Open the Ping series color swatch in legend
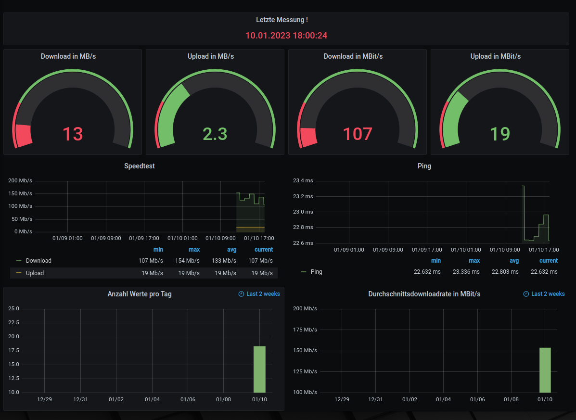Viewport: 576px width, 420px height. [304, 272]
